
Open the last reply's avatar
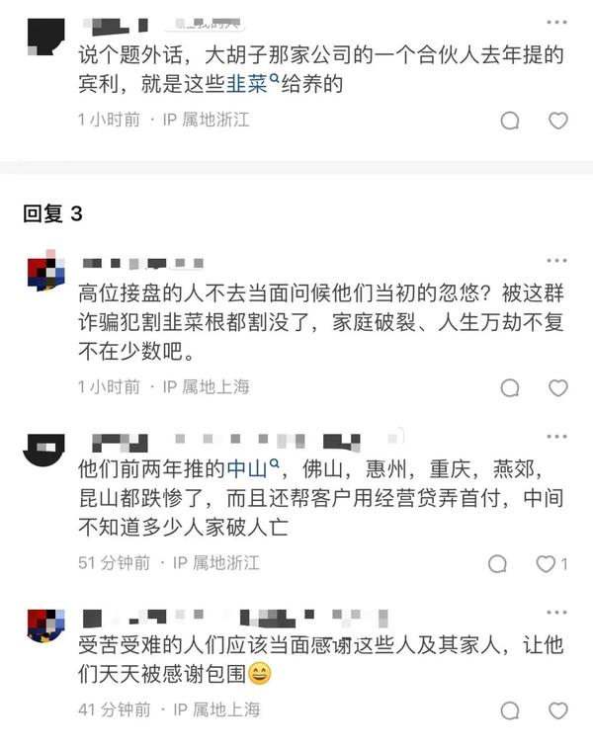[x=45, y=625]
